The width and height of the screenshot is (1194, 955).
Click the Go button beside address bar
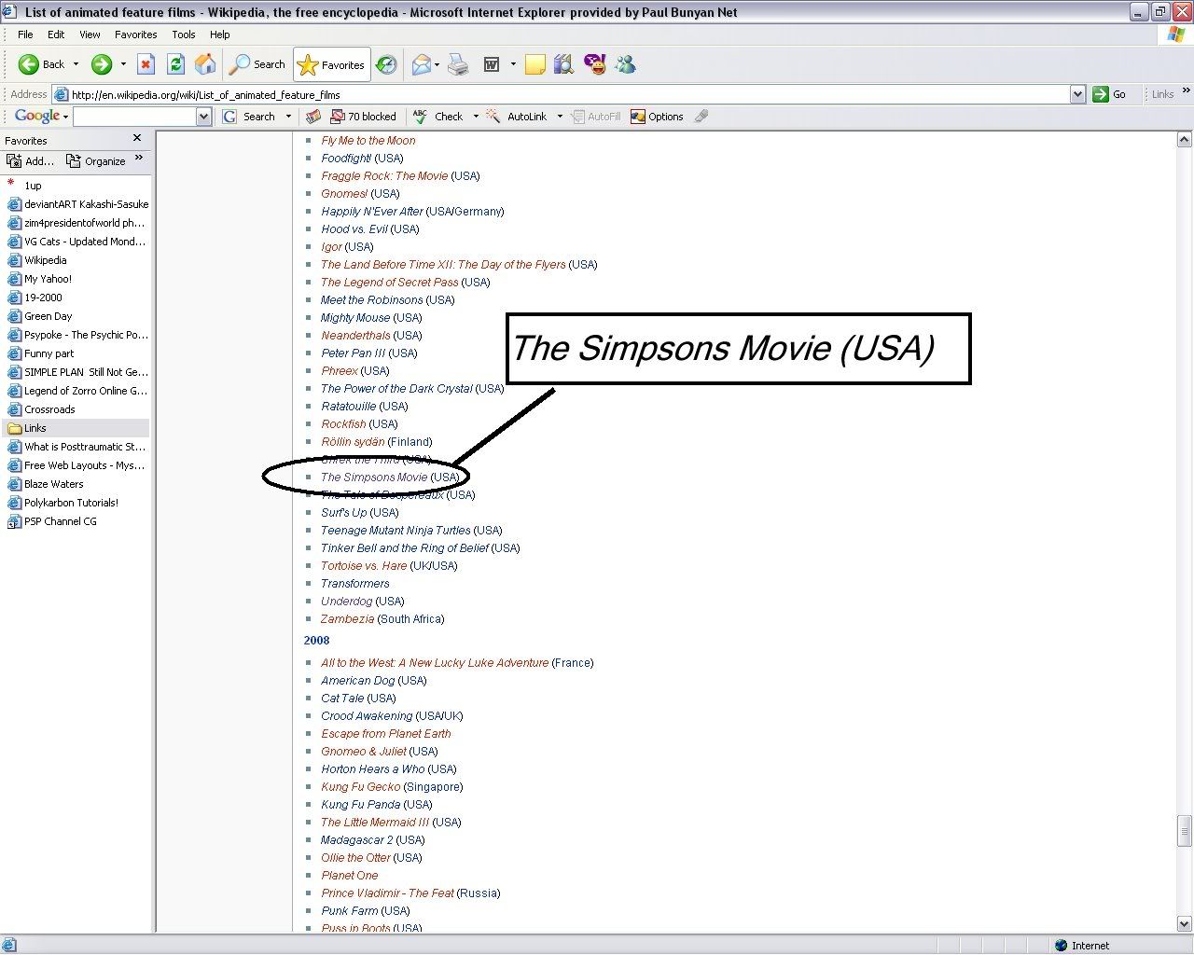(1110, 94)
